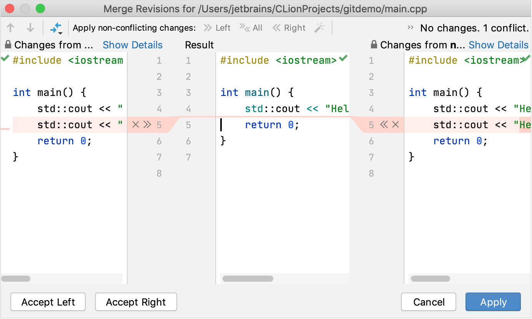Click the Accept Left button
532x319 pixels.
[x=48, y=302]
